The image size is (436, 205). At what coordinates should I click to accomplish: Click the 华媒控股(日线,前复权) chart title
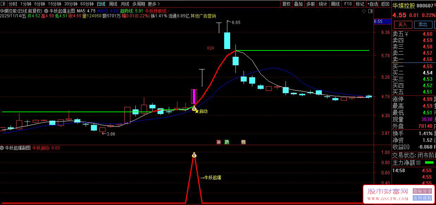click(x=21, y=11)
